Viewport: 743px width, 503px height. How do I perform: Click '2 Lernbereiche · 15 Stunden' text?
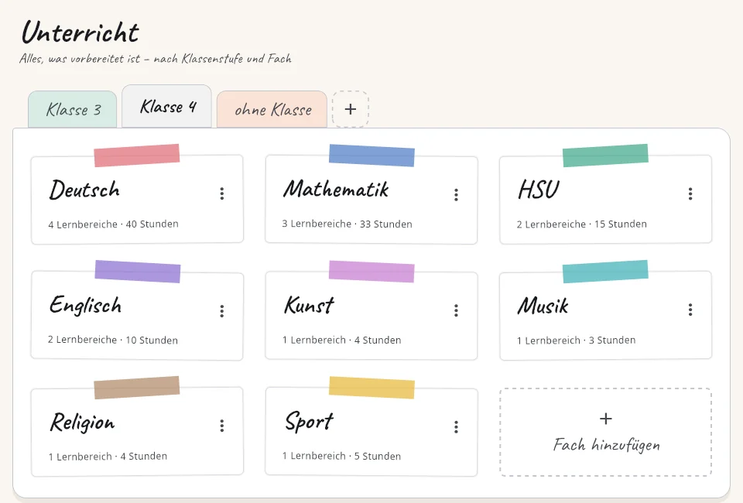[582, 224]
